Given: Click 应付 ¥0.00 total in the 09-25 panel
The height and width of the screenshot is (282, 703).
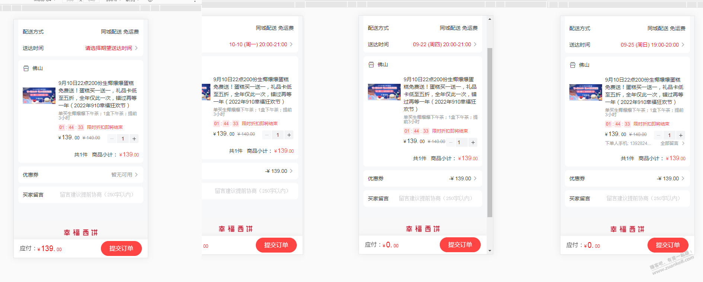Looking at the screenshot, I should (x=583, y=245).
